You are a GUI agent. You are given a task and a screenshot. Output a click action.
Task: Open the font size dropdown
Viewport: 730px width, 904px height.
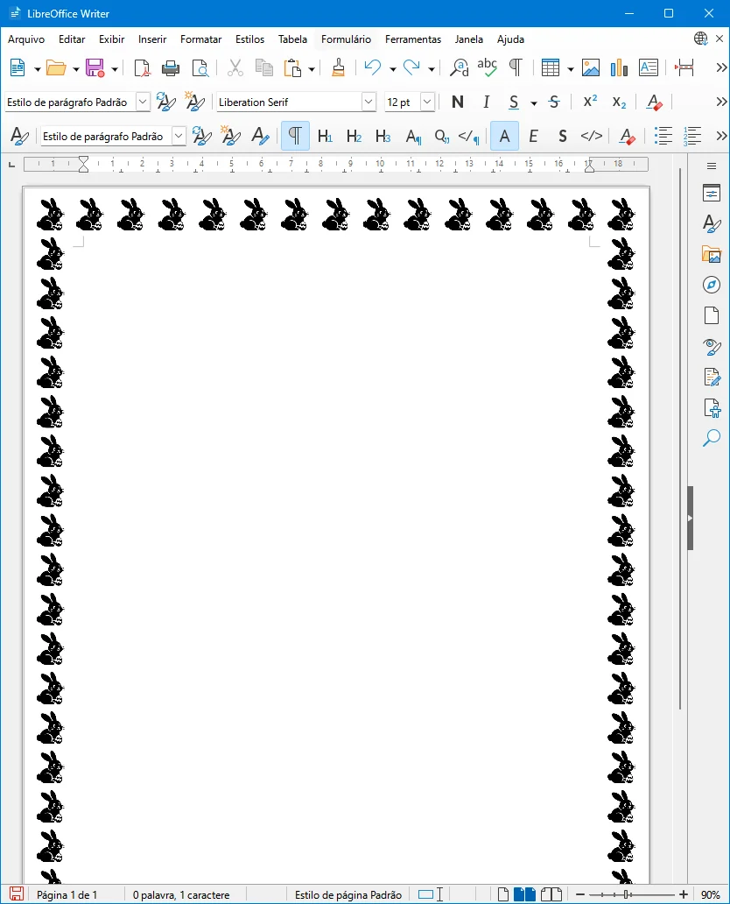point(427,102)
